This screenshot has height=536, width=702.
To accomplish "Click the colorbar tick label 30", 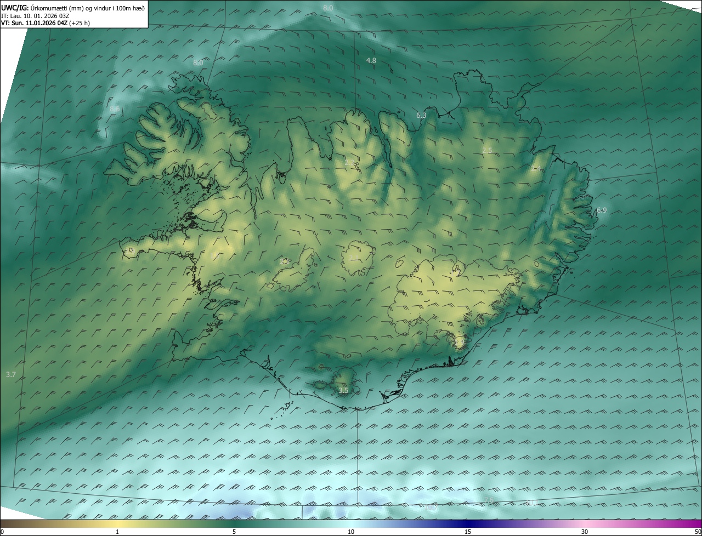I will pyautogui.click(x=585, y=532).
